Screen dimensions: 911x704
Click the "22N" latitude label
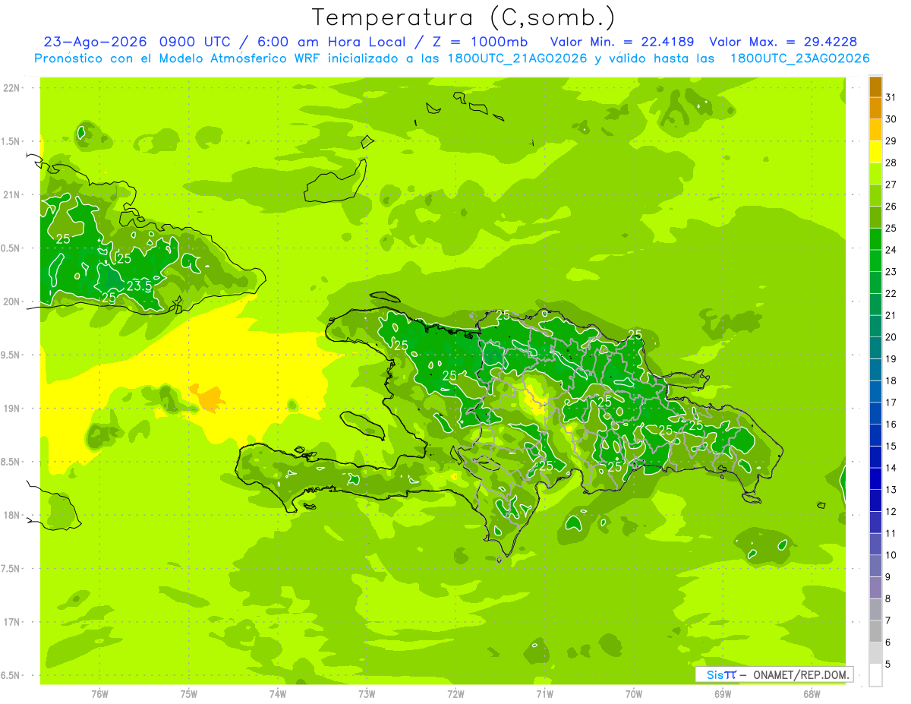point(13,87)
